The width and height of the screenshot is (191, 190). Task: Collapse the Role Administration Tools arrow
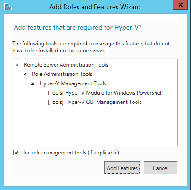(25, 74)
